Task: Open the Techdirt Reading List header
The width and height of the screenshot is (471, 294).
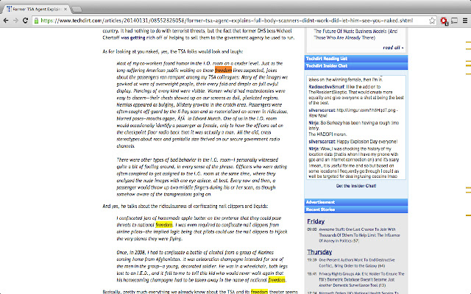Action: click(x=356, y=59)
